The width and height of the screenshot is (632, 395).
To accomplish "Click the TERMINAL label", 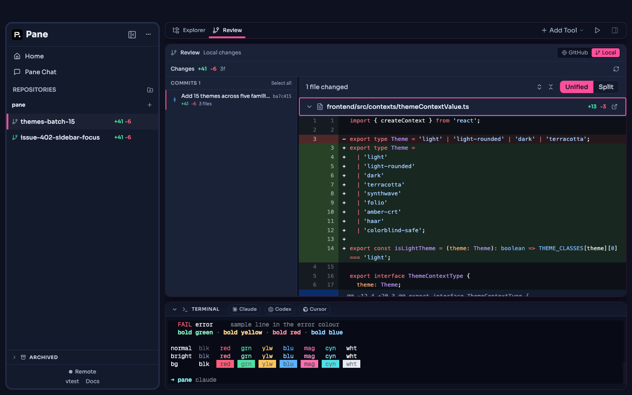I will click(205, 309).
